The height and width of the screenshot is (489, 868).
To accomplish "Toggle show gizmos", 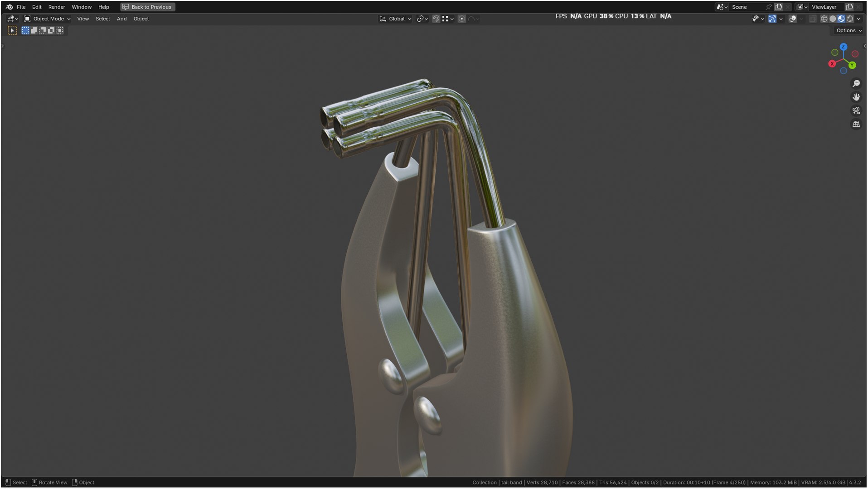I will point(772,19).
